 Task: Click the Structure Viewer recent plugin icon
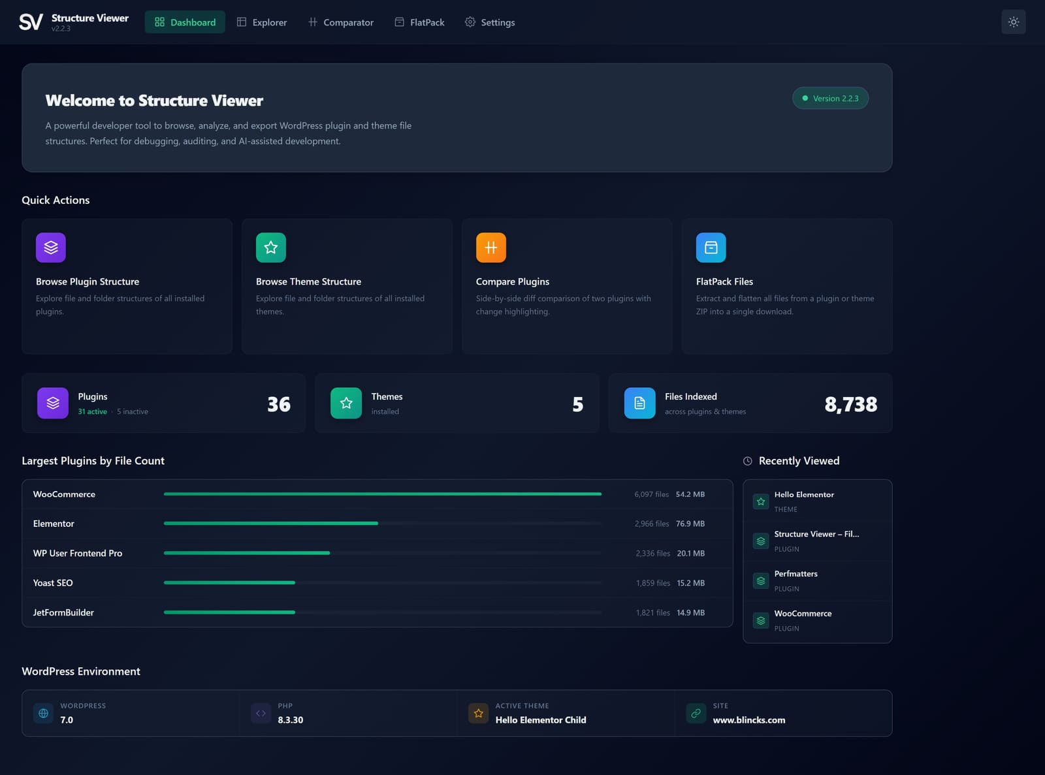point(761,541)
